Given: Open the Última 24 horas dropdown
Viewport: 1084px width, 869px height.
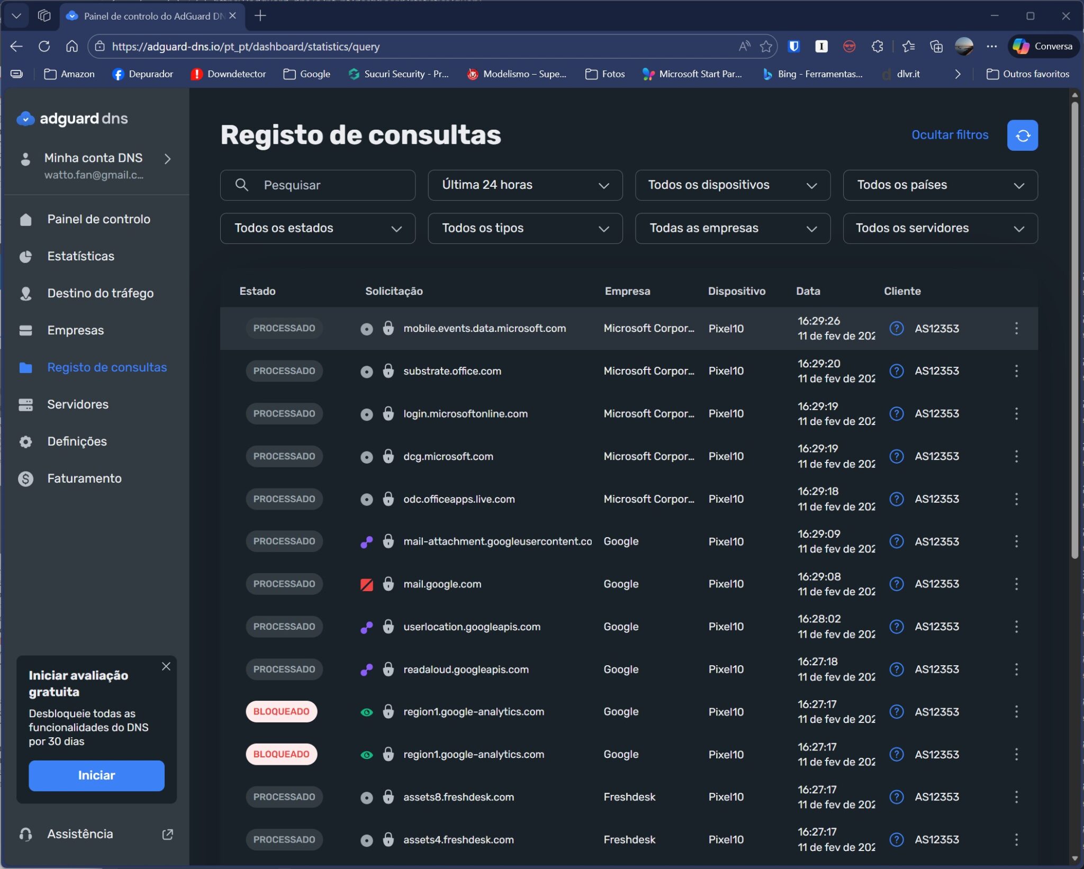Looking at the screenshot, I should pyautogui.click(x=525, y=185).
